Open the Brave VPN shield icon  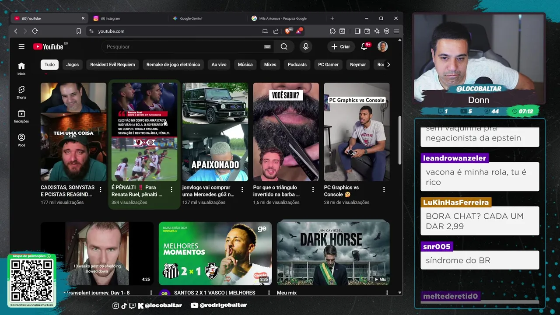coord(386,31)
